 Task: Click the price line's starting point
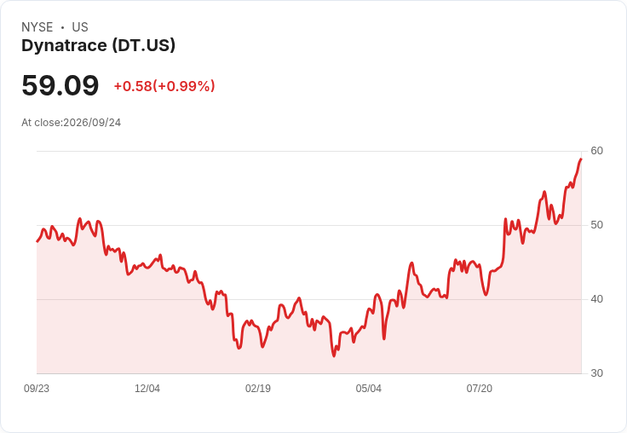(37, 241)
